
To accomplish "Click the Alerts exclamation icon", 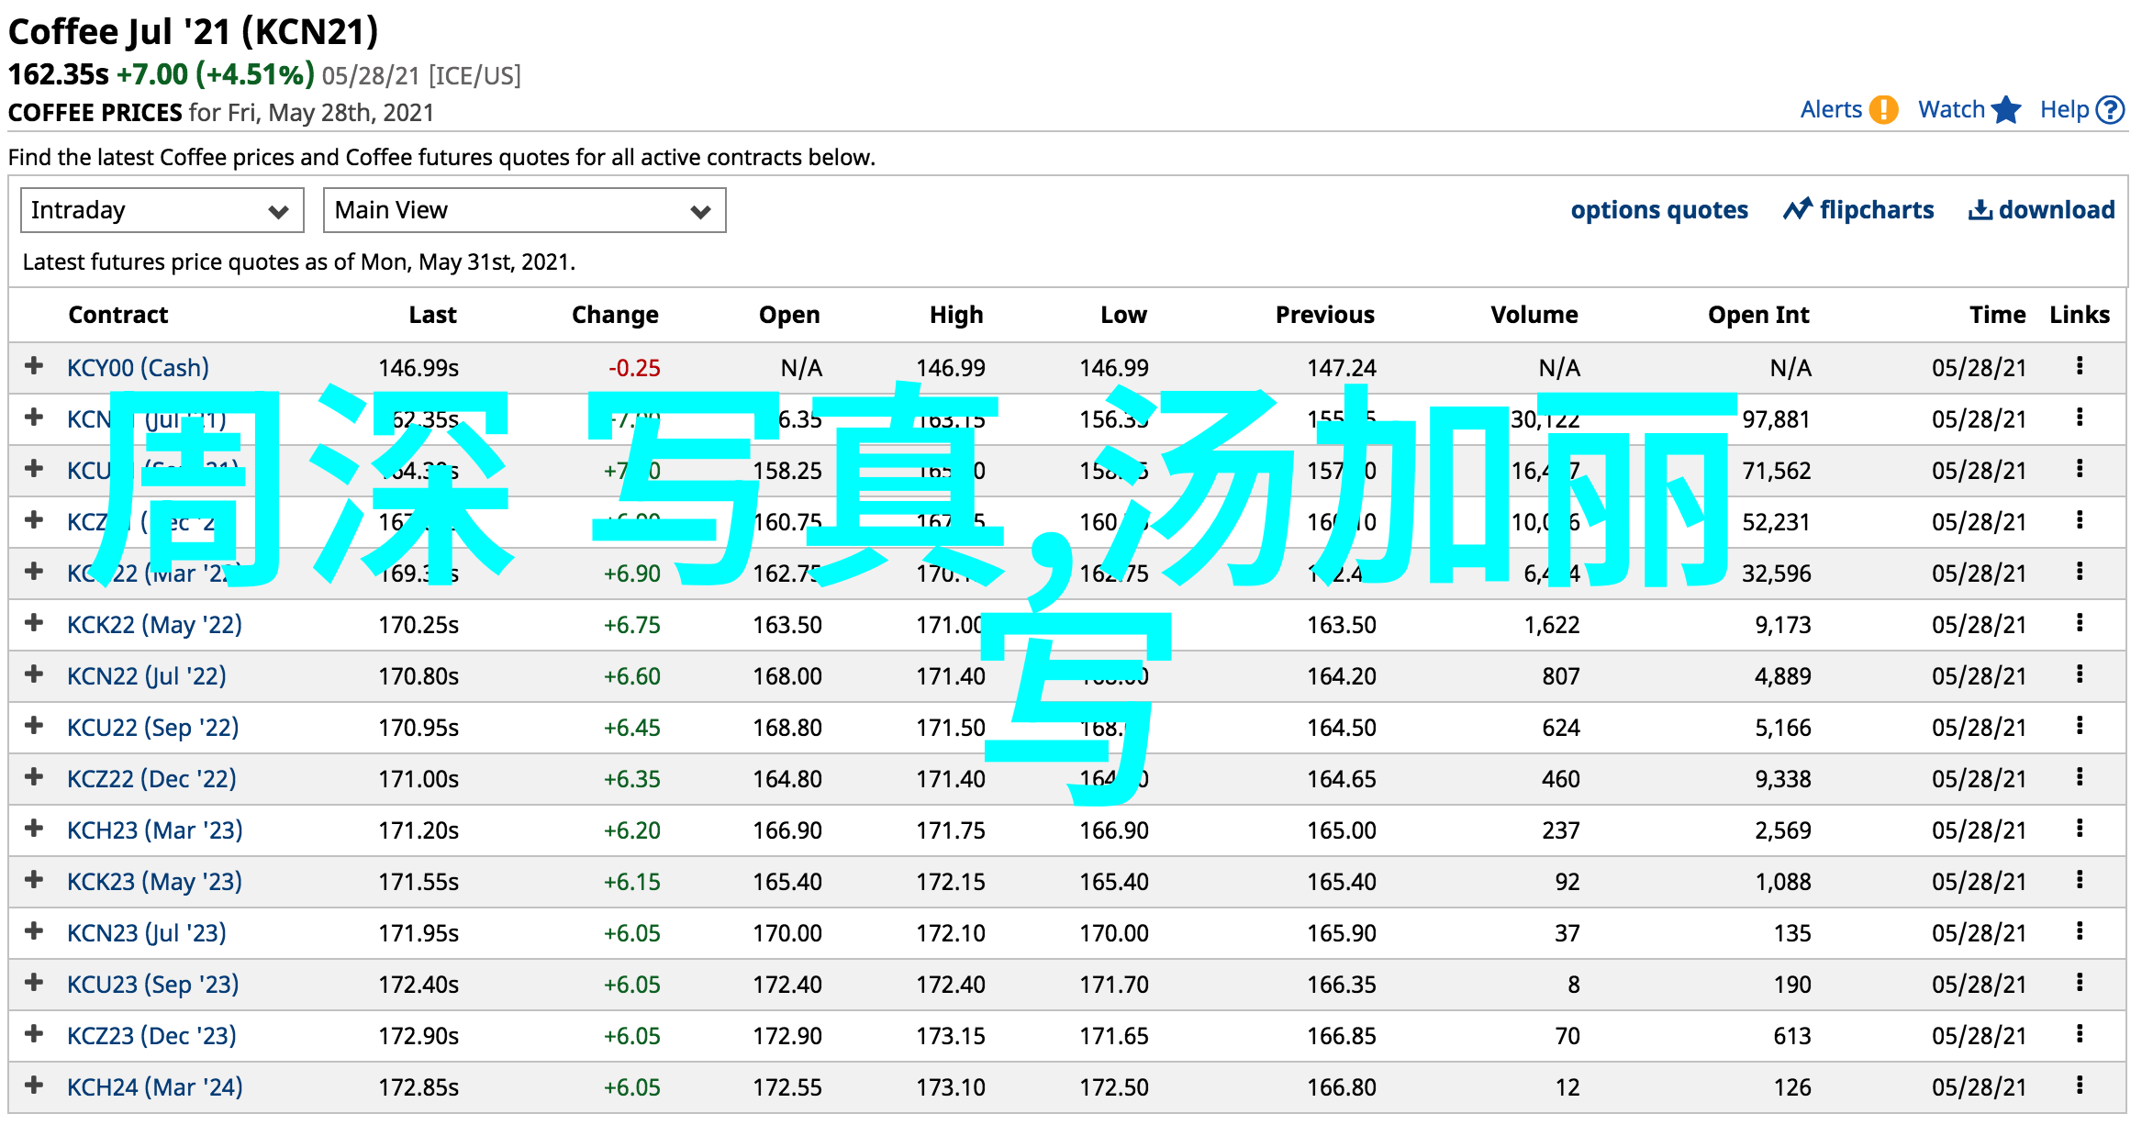I will [1883, 110].
